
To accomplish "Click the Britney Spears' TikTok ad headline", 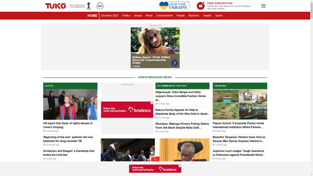I will [x=151, y=60].
